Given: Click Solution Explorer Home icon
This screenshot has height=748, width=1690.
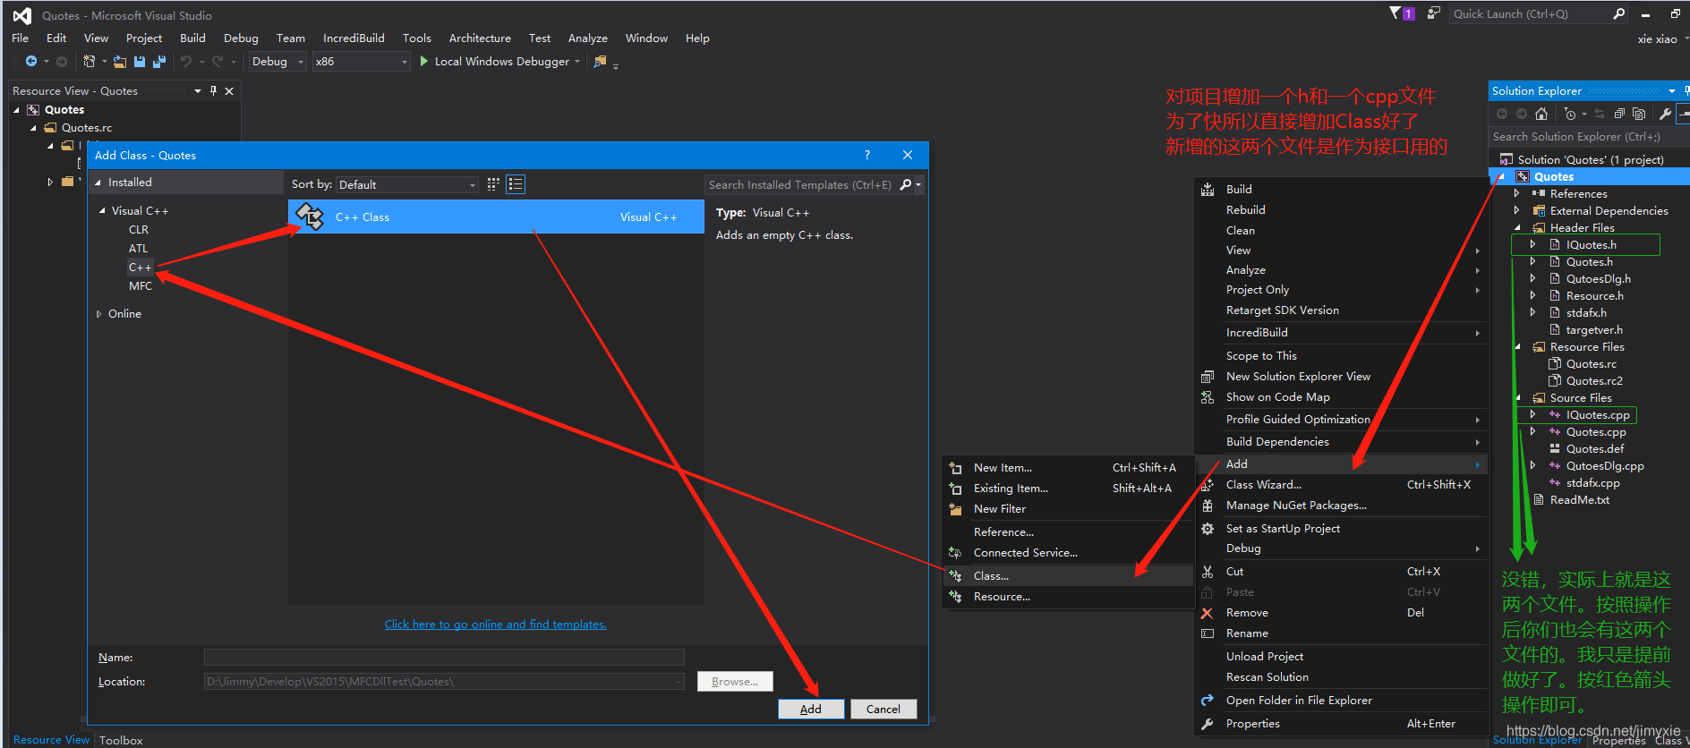Looking at the screenshot, I should click(x=1541, y=114).
